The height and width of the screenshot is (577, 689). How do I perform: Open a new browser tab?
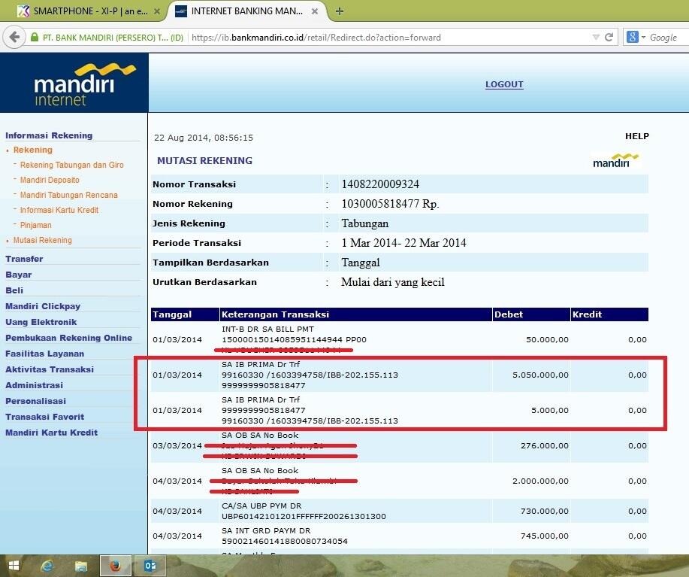(339, 11)
